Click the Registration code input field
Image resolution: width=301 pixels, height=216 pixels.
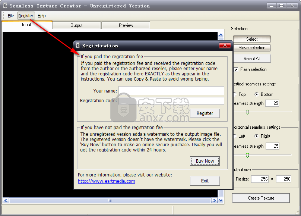[x=171, y=101]
